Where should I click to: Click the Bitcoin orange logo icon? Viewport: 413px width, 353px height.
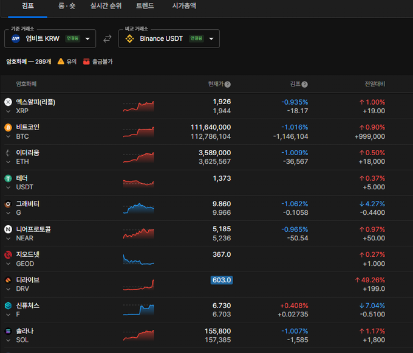click(x=8, y=128)
